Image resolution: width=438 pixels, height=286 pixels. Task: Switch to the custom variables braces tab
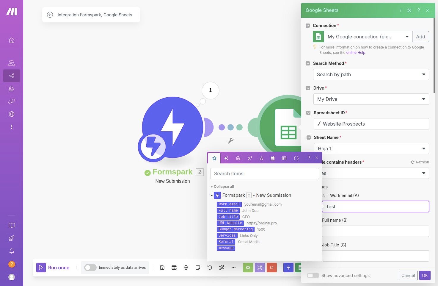point(296,158)
